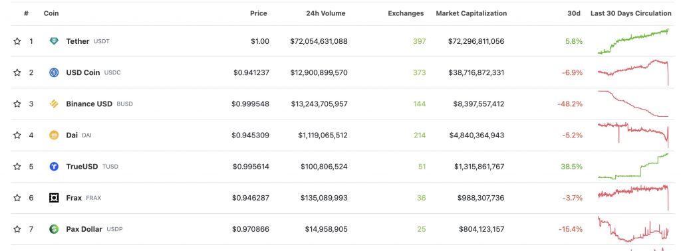Image resolution: width=681 pixels, height=251 pixels.
Task: Click the Binance USD logo icon
Action: coord(54,104)
